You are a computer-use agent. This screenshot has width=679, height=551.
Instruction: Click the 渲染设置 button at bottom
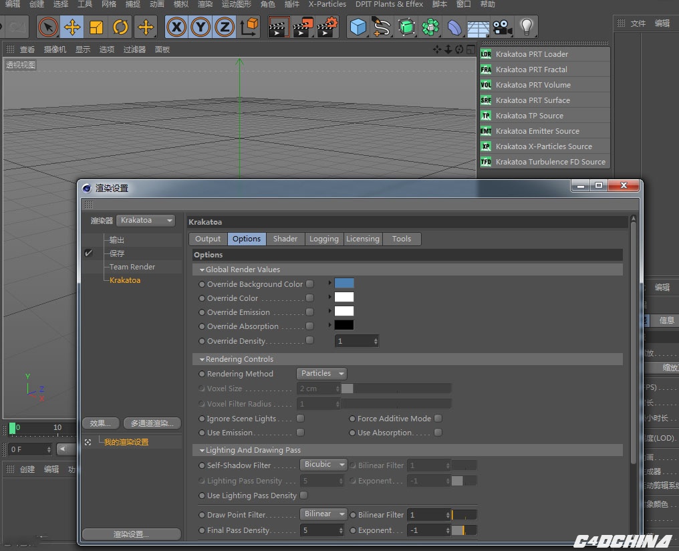131,534
